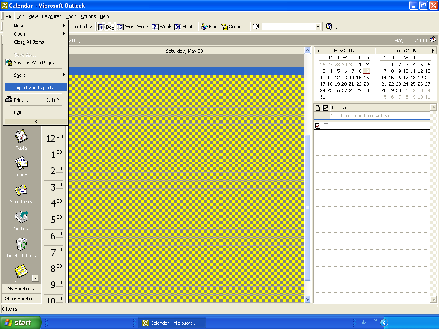Open the Help menu
The image size is (439, 329).
click(x=105, y=16)
